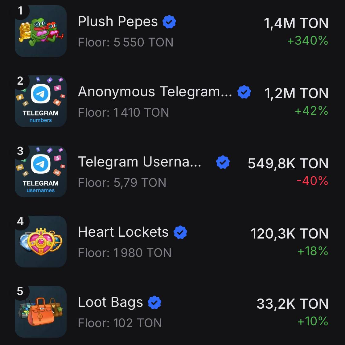
Task: Open the Anonymous Telegram Numbers title
Action: click(155, 92)
